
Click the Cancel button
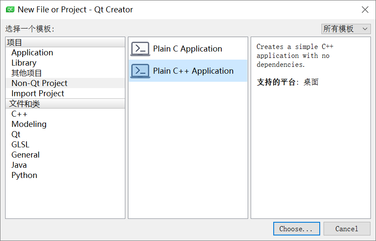(x=347, y=229)
